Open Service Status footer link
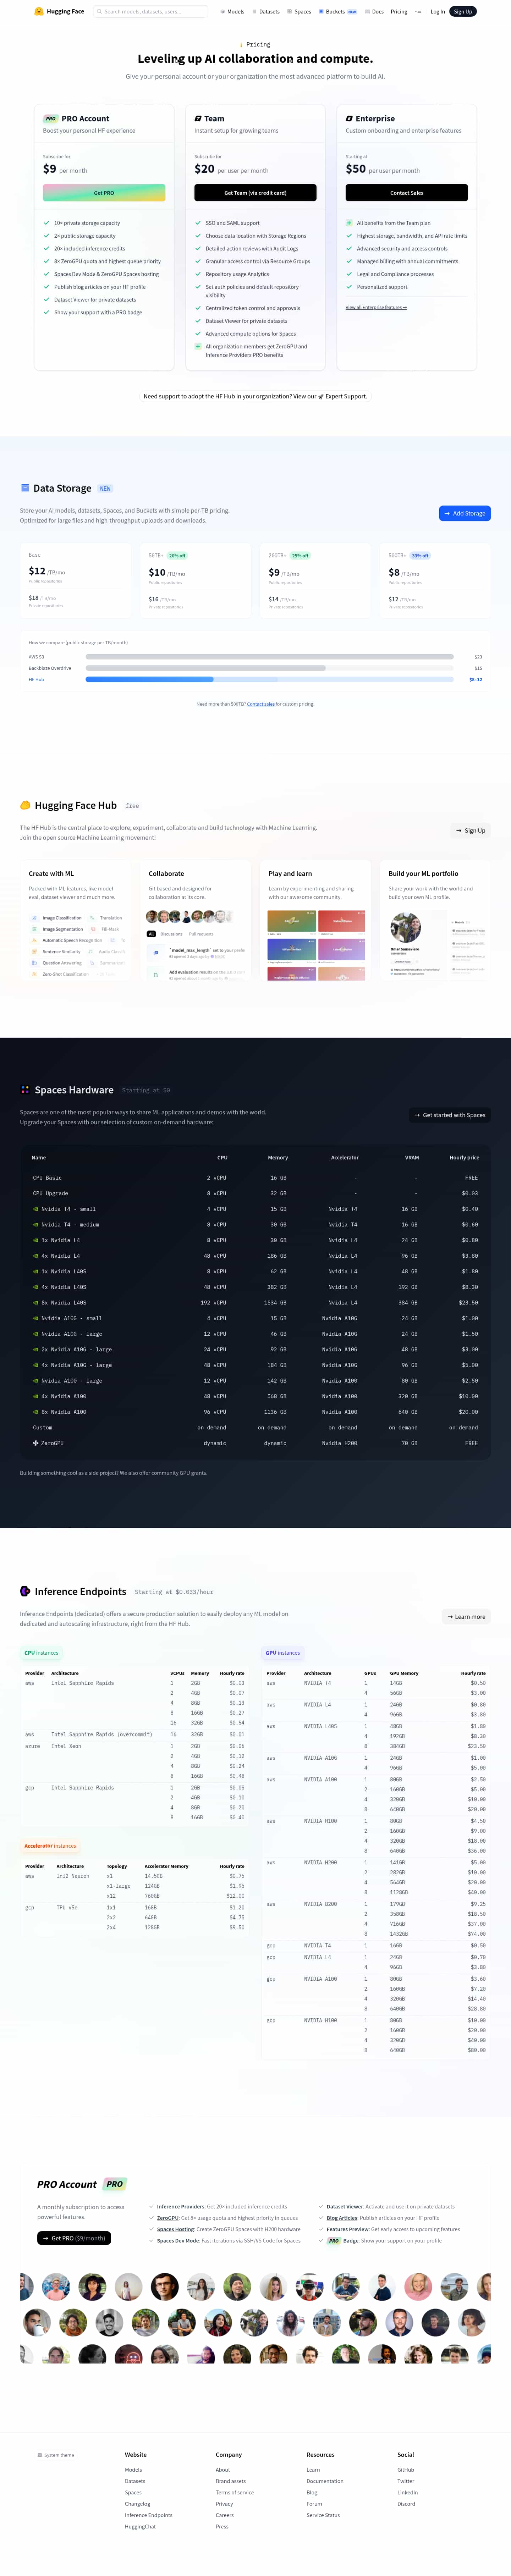 (x=323, y=2515)
